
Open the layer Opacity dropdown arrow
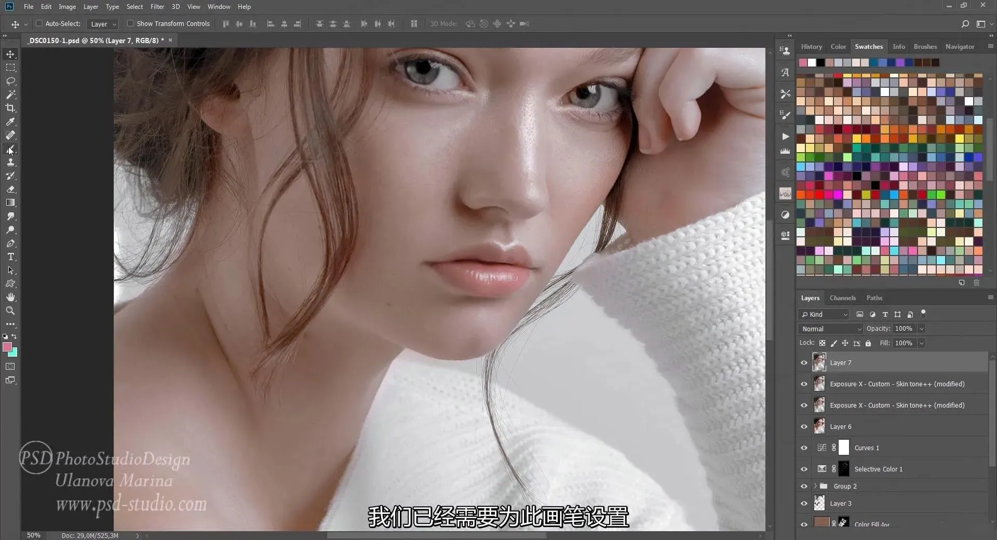click(x=922, y=329)
